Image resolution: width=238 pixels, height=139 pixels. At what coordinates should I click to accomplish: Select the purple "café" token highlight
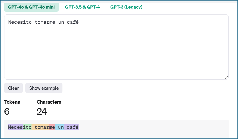pos(72,127)
